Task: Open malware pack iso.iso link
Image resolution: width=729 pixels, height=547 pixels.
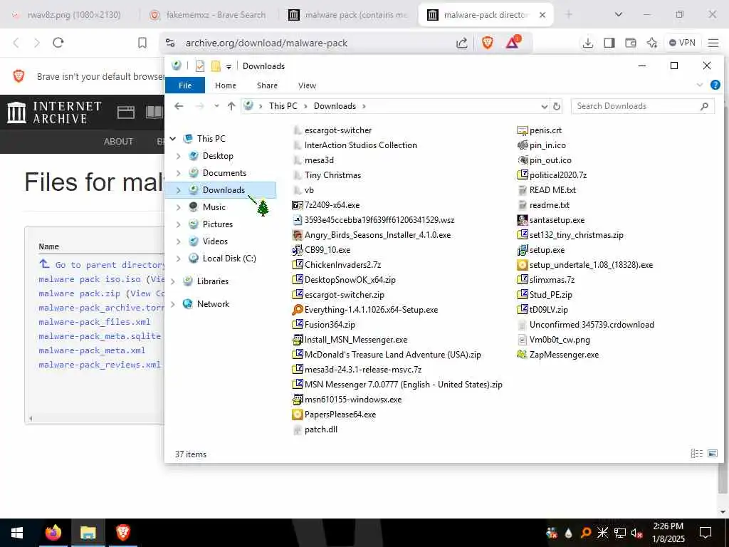Action: point(90,279)
